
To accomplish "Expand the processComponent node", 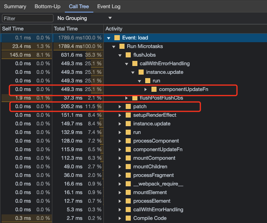I will click(x=120, y=141).
